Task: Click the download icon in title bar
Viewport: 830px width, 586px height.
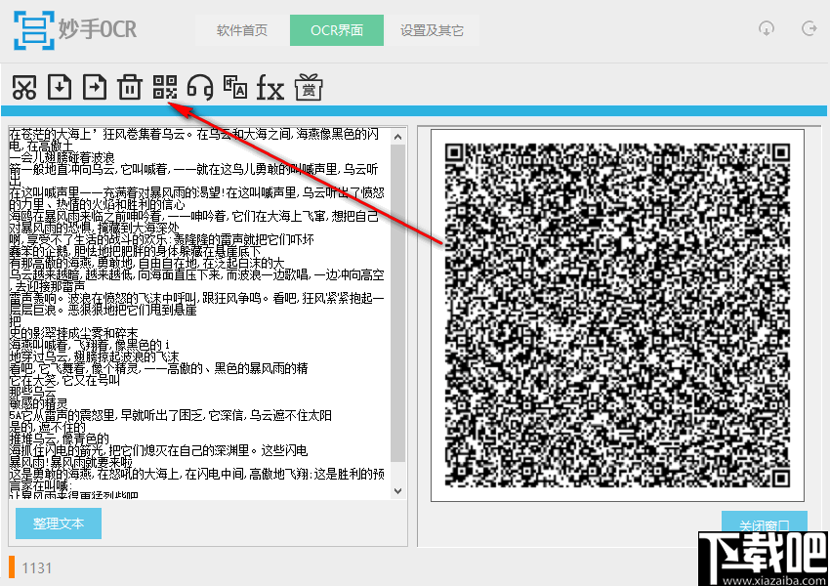Action: (x=766, y=28)
